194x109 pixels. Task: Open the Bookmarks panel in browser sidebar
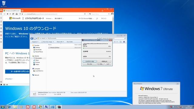pyautogui.click(x=1, y=18)
